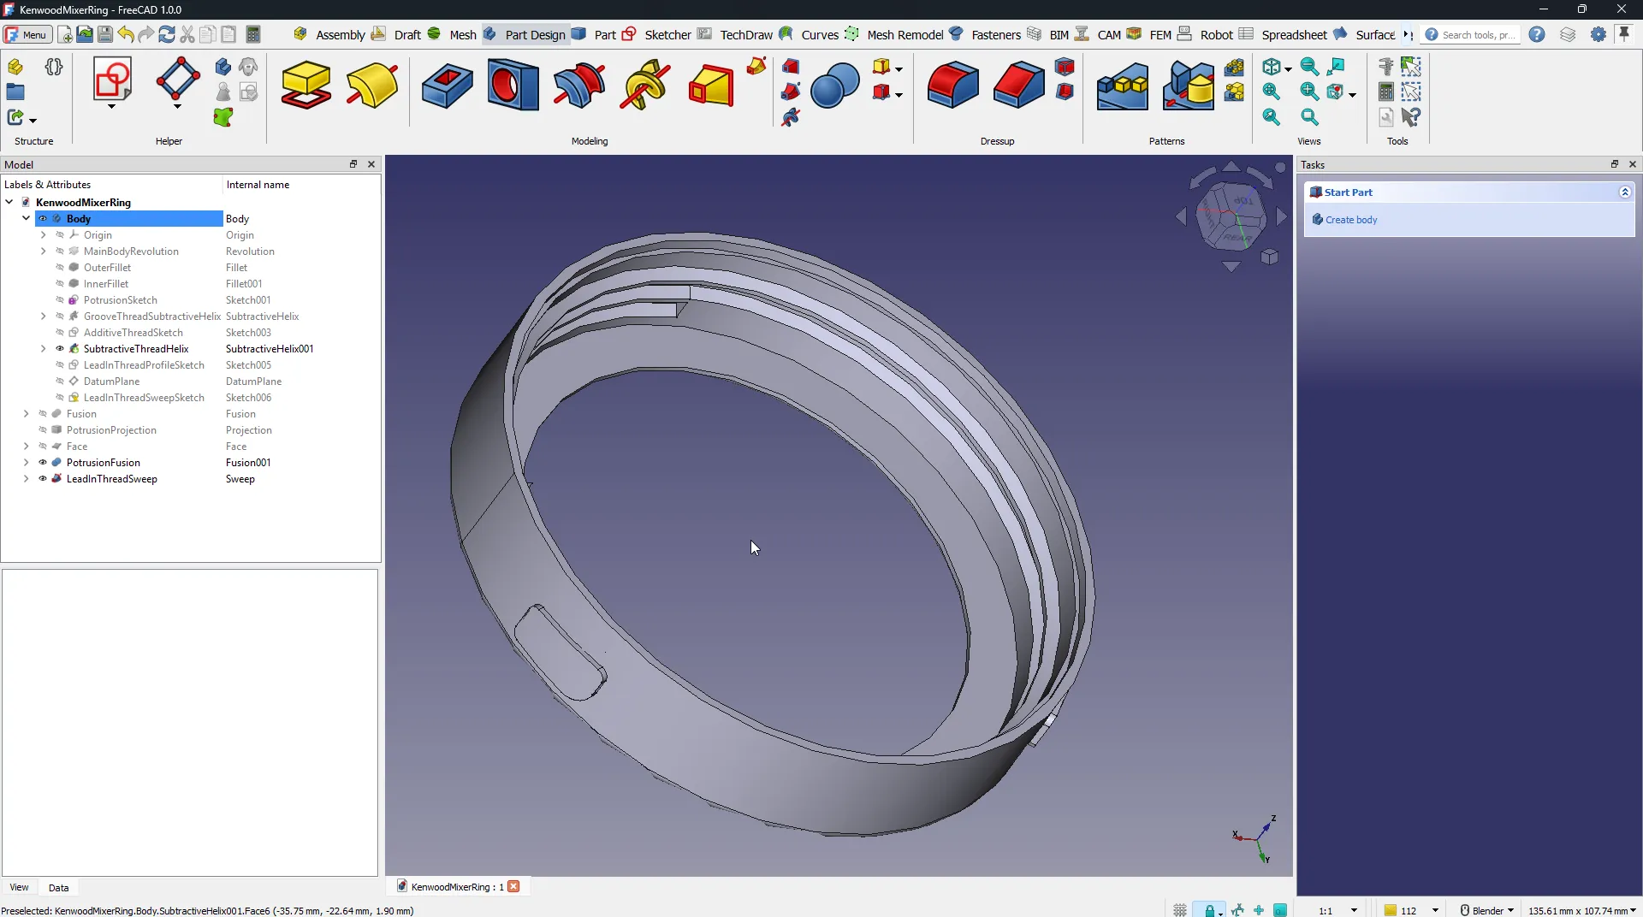This screenshot has height=917, width=1643.
Task: Click the Pocket tool icon
Action: tap(447, 86)
